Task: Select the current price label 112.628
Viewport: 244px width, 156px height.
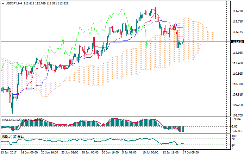Action: 237,42
